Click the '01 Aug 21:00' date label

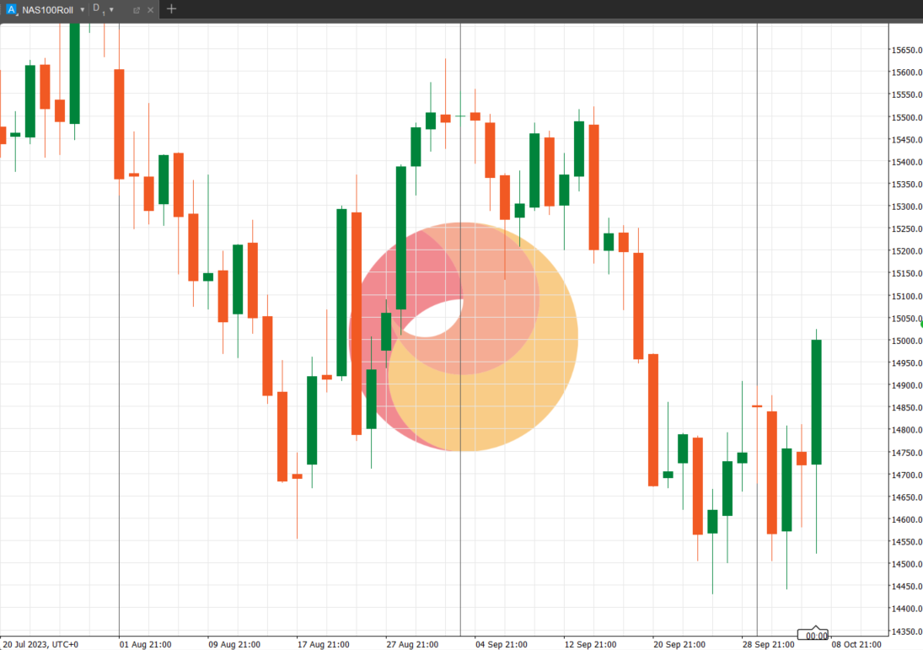pyautogui.click(x=145, y=644)
